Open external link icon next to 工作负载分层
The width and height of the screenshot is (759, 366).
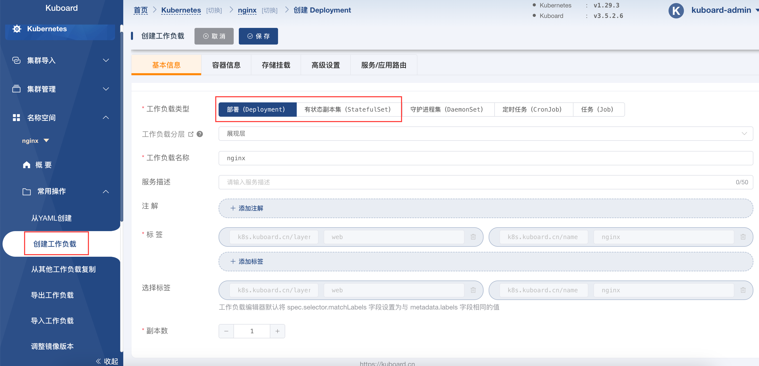point(191,134)
